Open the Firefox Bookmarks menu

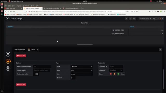point(26,6)
